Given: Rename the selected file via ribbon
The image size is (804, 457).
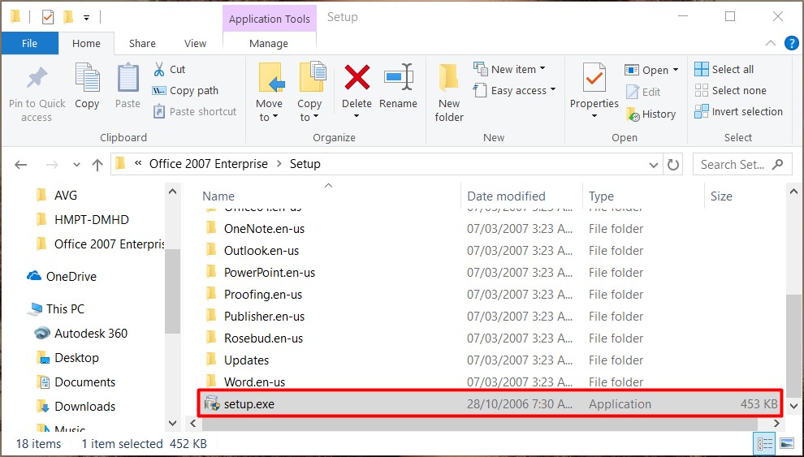Looking at the screenshot, I should coord(399,86).
